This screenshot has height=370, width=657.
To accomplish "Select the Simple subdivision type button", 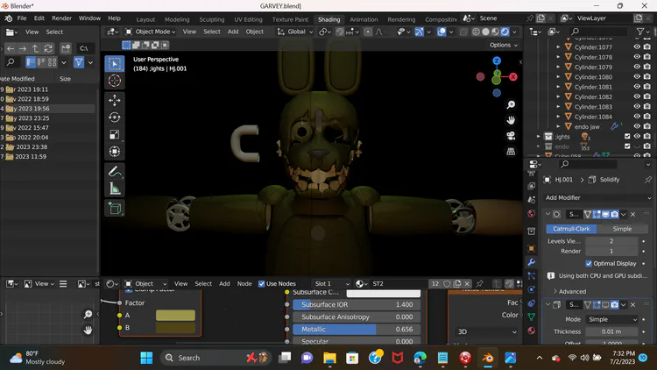I will [622, 229].
